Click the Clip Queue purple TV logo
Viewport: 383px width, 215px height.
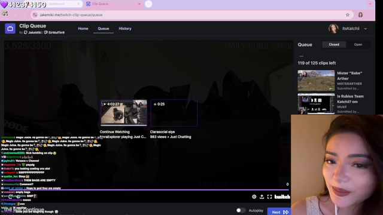10,29
